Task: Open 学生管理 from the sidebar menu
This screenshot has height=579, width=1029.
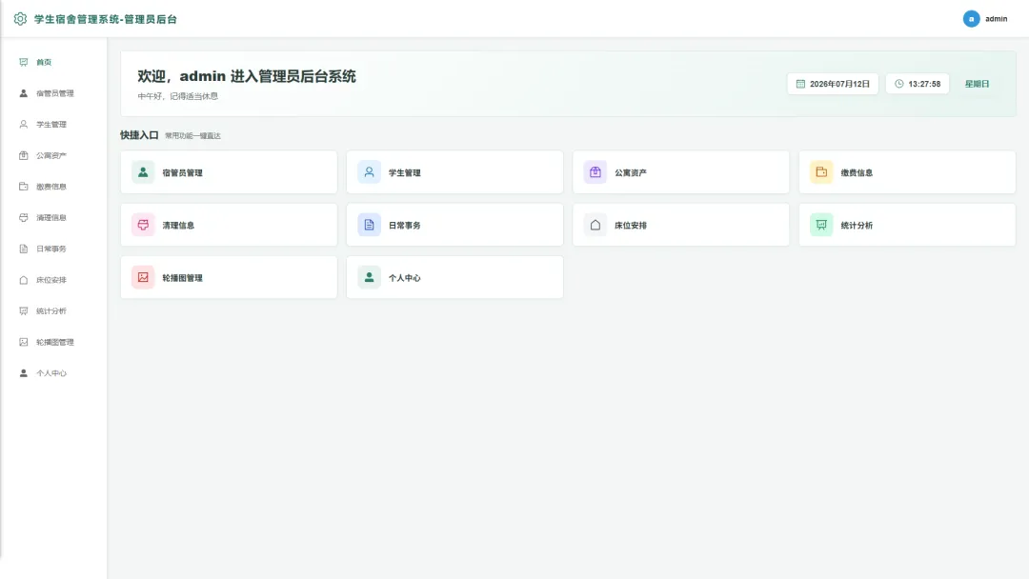Action: [x=53, y=124]
